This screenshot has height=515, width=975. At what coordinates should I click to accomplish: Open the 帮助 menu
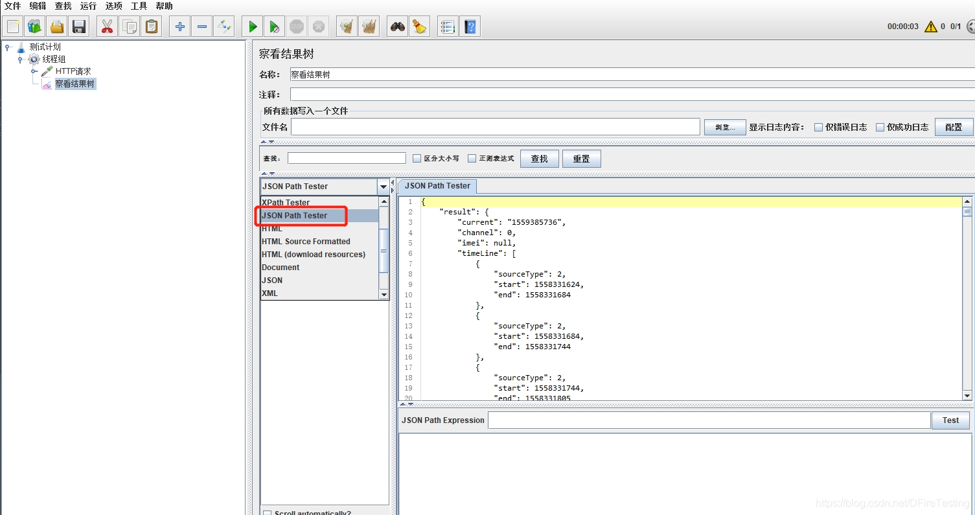pyautogui.click(x=164, y=6)
